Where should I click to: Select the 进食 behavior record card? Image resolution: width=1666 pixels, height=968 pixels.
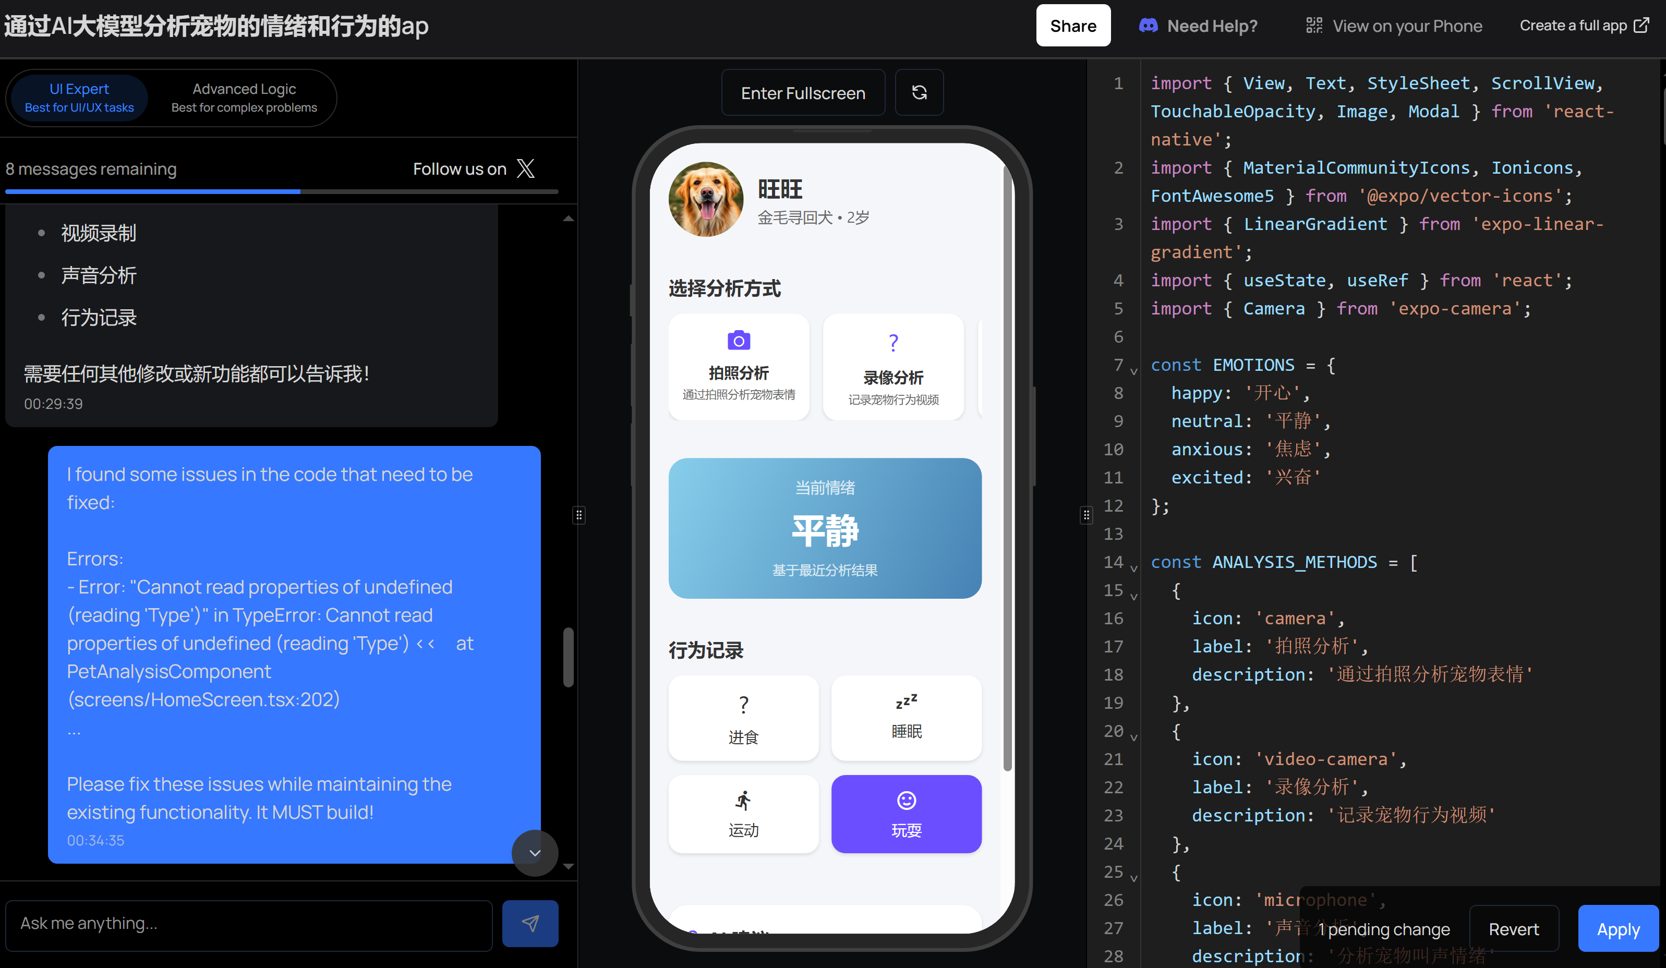point(743,718)
